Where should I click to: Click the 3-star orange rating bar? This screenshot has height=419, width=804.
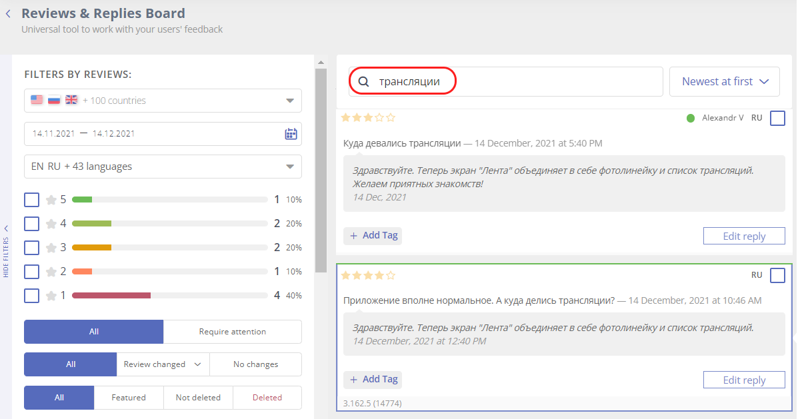coord(91,248)
